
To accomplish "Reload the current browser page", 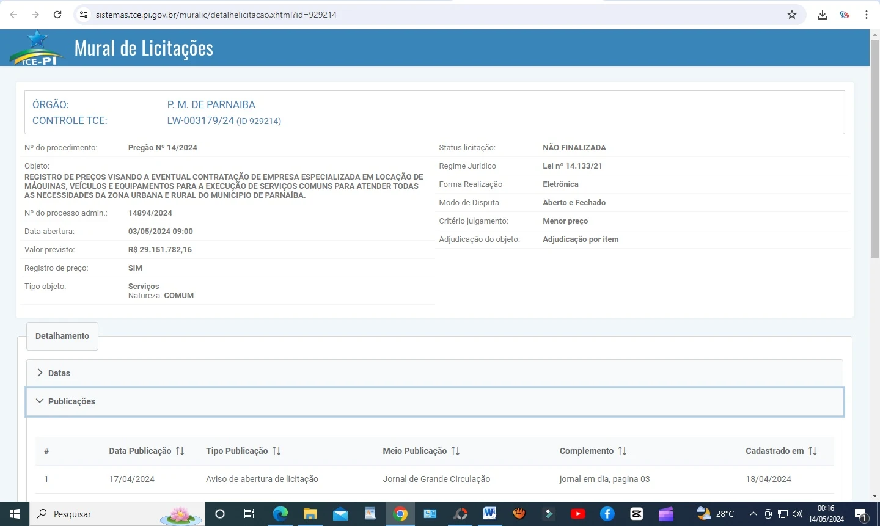I will tap(57, 15).
